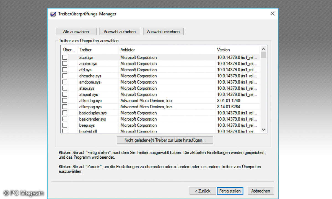Check the basicrender.sys checkbox
Screen dimensions: 332x199
click(x=65, y=119)
